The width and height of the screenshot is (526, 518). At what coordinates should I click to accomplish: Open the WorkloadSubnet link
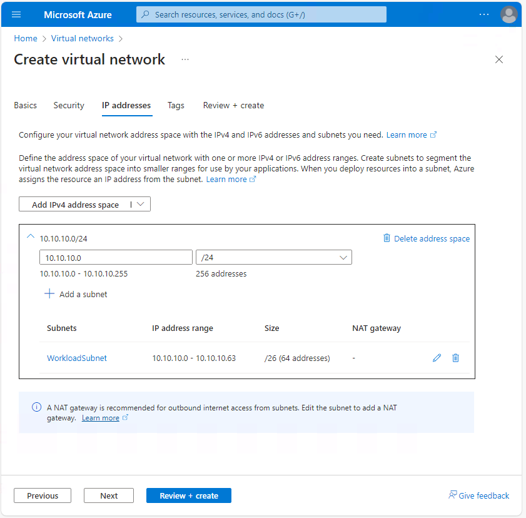pos(77,358)
